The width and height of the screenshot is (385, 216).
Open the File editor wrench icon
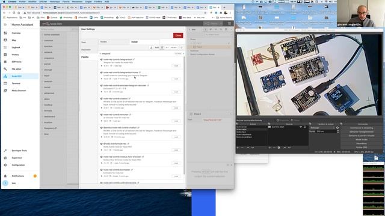(x=5, y=69)
